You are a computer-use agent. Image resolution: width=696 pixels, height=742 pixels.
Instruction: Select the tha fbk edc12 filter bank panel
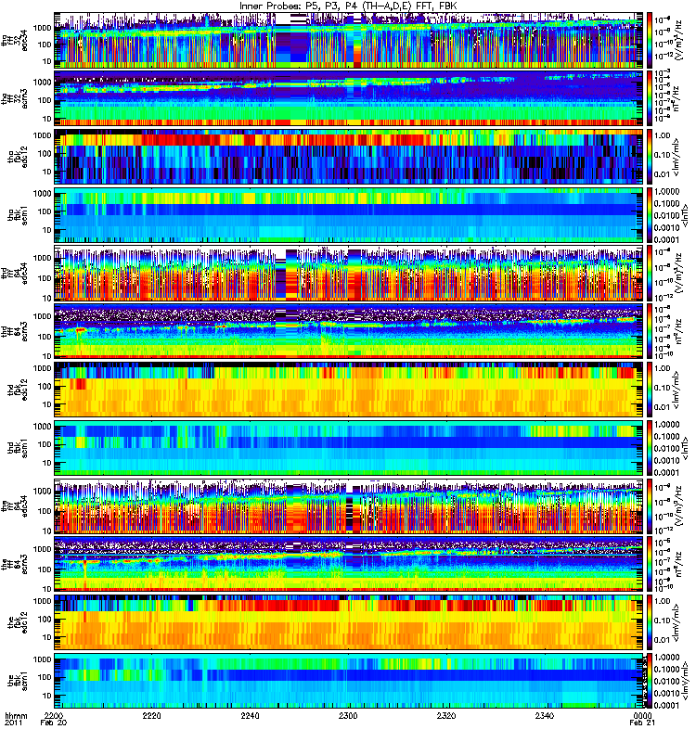pyautogui.click(x=349, y=157)
